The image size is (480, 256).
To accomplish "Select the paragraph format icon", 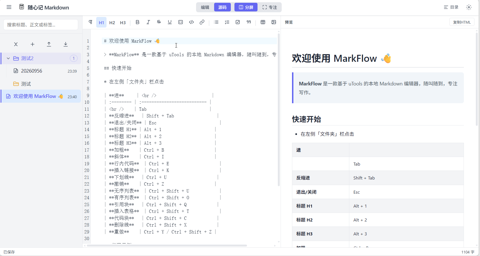I will point(90,22).
